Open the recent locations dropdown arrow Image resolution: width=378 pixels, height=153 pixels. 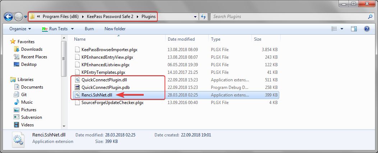pyautogui.click(x=26, y=17)
